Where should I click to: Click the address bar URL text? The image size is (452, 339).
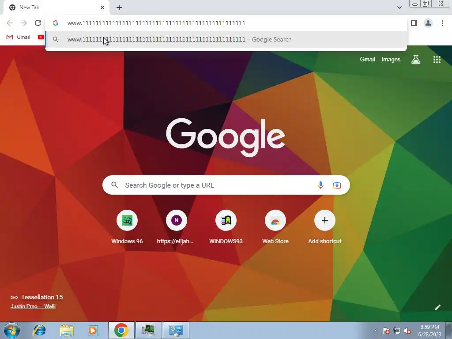[156, 23]
